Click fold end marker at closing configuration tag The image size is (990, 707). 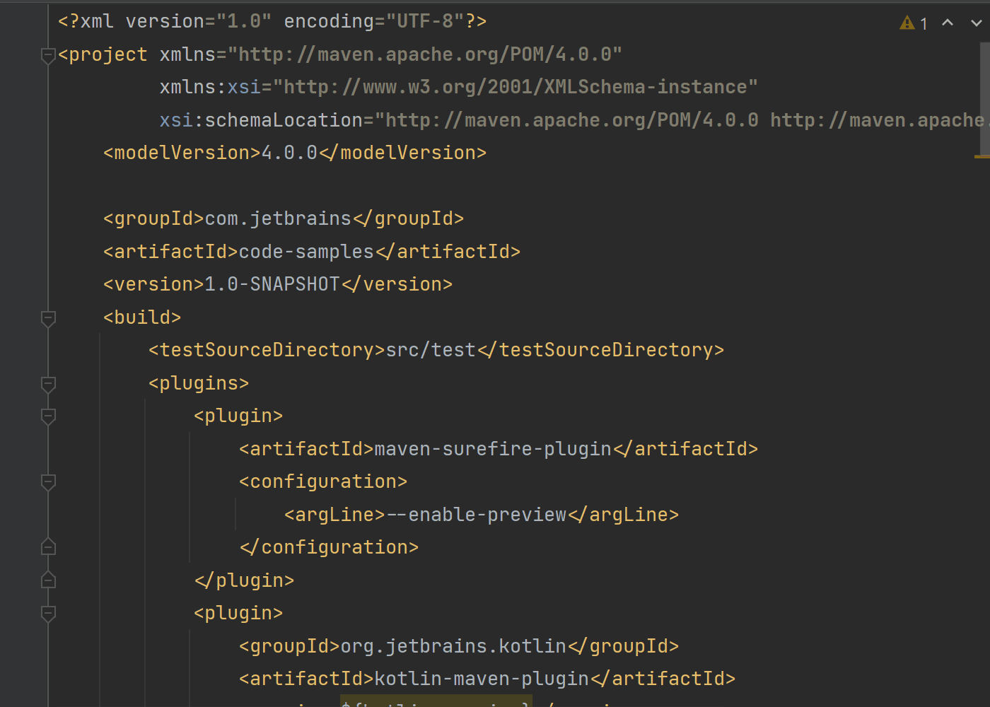48,547
